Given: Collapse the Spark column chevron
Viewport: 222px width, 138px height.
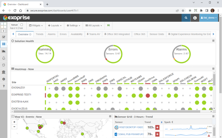Looking at the screenshot, I should pyautogui.click(x=172, y=122).
